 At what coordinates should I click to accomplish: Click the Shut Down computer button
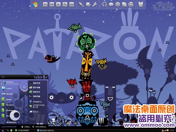click(x=39, y=127)
